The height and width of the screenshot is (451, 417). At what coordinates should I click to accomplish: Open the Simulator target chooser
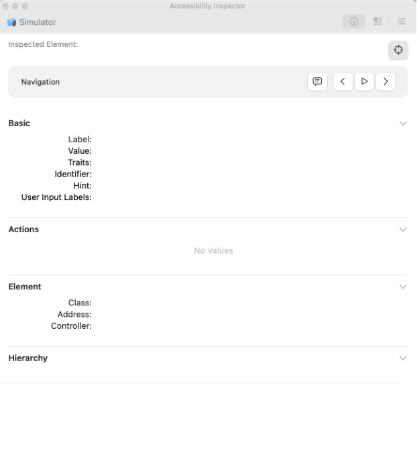pos(32,22)
